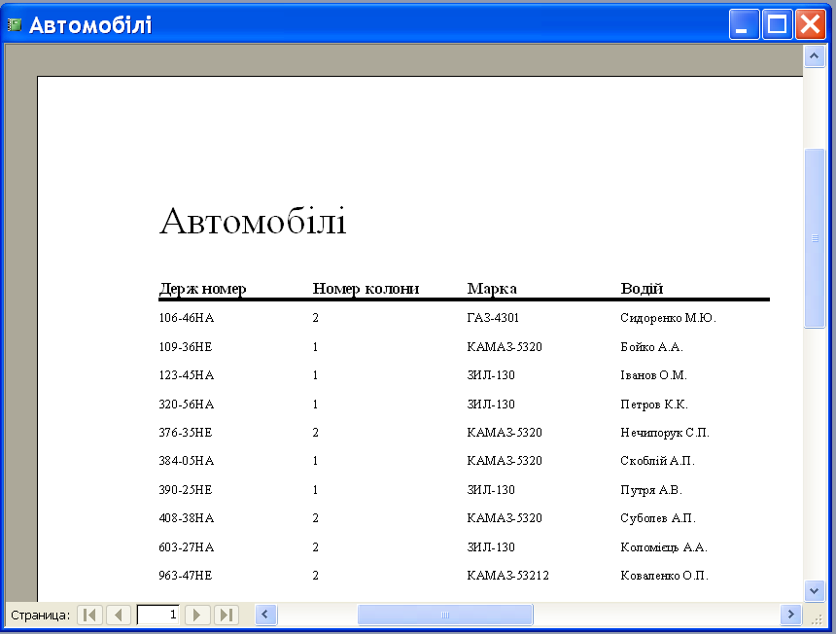Screen dimensions: 836x634
Task: Click the Номер колони column header
Action: pyautogui.click(x=366, y=289)
